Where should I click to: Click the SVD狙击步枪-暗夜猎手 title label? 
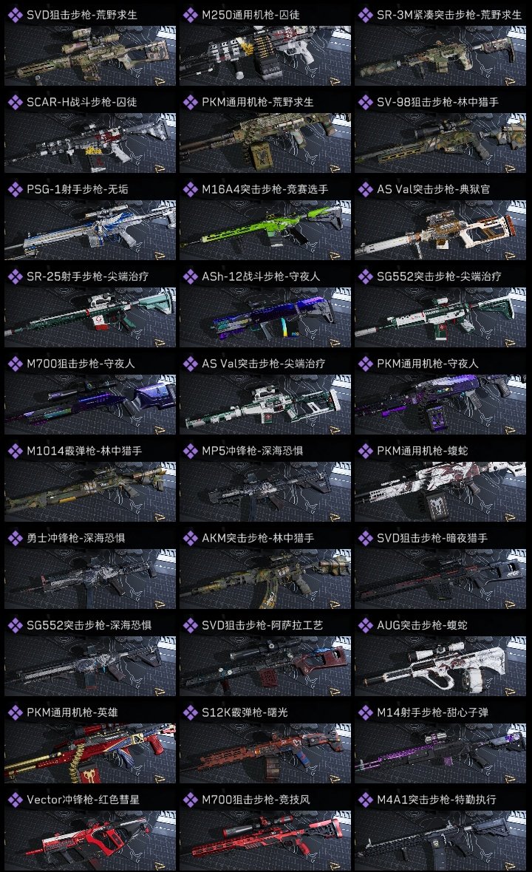click(x=432, y=538)
